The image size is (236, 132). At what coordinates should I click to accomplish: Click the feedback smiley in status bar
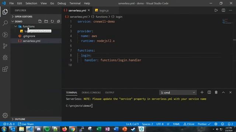222,124
